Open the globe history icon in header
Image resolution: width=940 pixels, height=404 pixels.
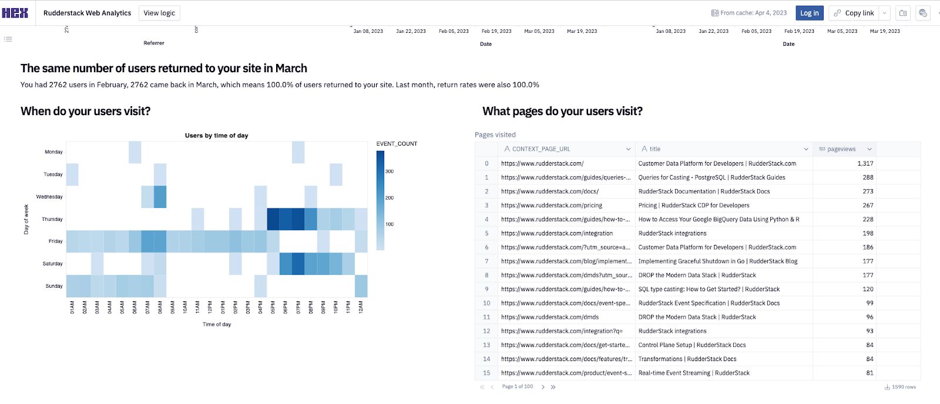923,13
